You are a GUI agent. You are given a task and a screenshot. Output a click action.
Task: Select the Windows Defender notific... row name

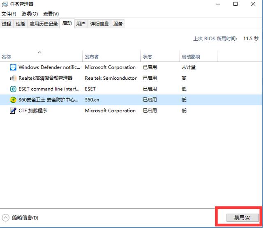click(49, 67)
